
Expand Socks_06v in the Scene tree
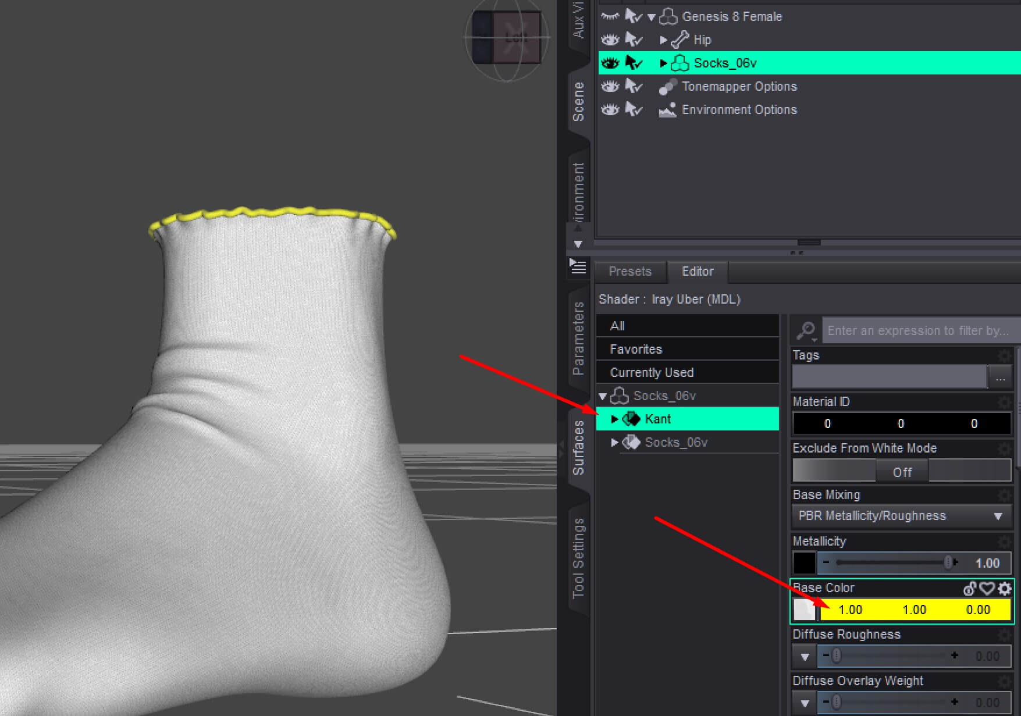tap(663, 63)
